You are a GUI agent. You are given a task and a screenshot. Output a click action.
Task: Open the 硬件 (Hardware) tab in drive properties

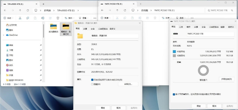(188, 27)
